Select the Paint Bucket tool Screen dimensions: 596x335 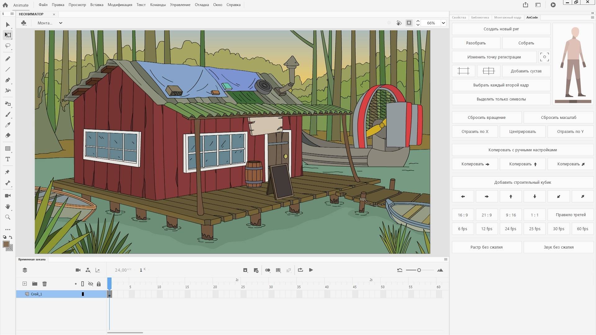point(8,104)
